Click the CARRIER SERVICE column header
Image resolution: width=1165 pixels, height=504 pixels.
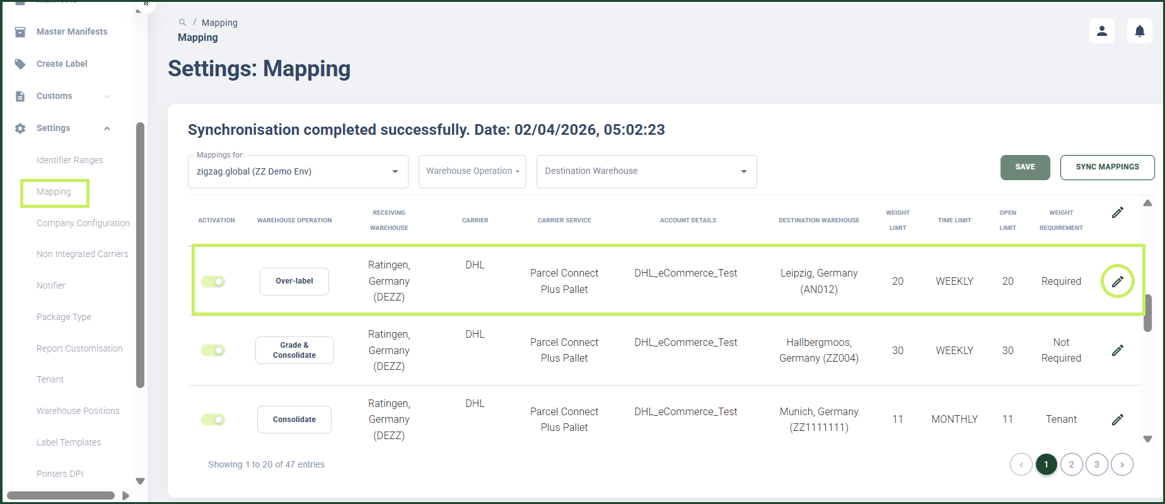click(x=564, y=220)
